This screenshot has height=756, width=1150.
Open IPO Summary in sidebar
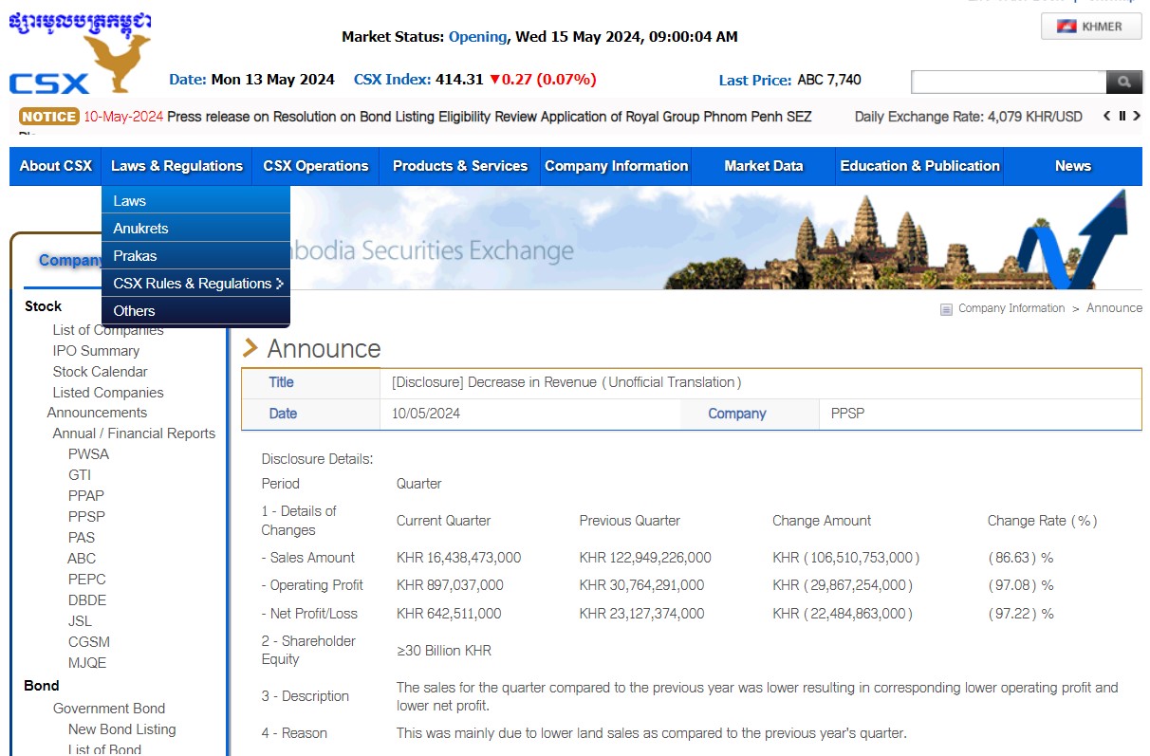click(x=96, y=351)
